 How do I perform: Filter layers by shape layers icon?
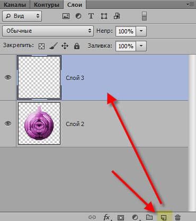click(104, 16)
